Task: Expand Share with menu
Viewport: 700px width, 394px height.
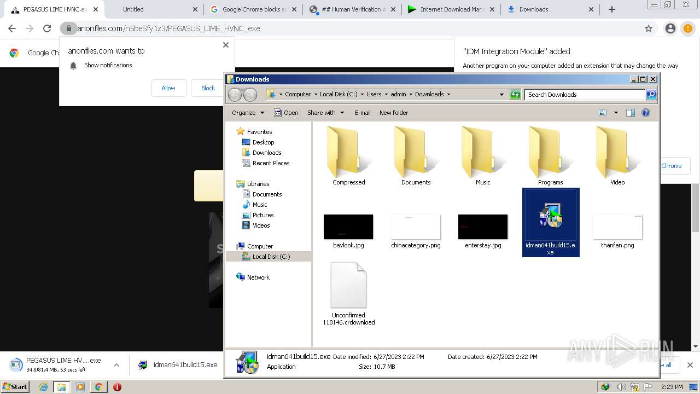Action: coord(326,113)
